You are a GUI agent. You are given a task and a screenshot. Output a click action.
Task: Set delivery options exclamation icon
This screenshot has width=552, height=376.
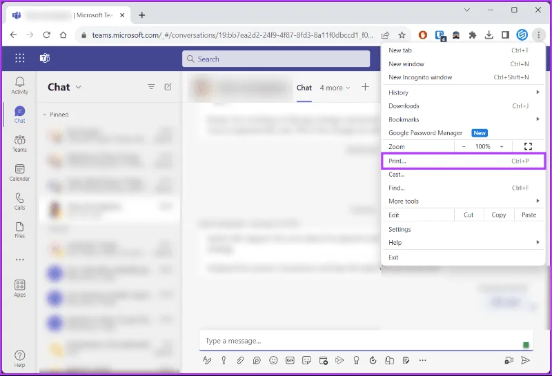point(224,360)
